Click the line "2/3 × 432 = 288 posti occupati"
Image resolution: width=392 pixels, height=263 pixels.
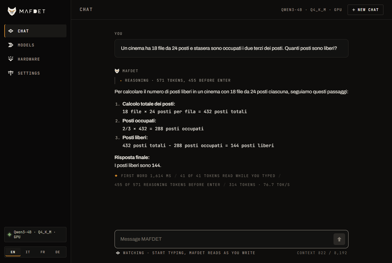(163, 129)
